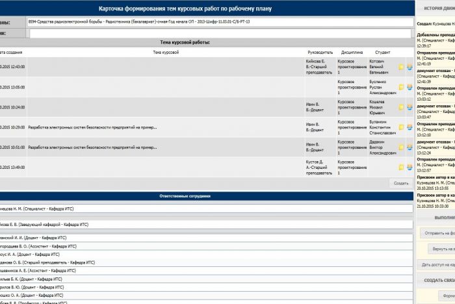Screen dimensions: 455x304
Task: Click the blue user icon for Бусленко Руслан
Action: pos(409,87)
